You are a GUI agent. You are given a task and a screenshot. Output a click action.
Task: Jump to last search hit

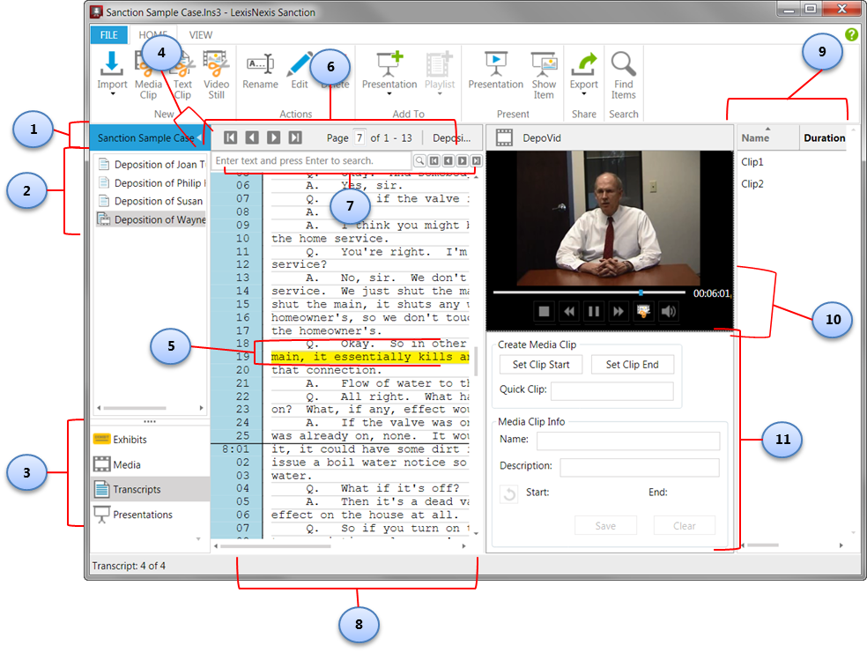point(476,161)
